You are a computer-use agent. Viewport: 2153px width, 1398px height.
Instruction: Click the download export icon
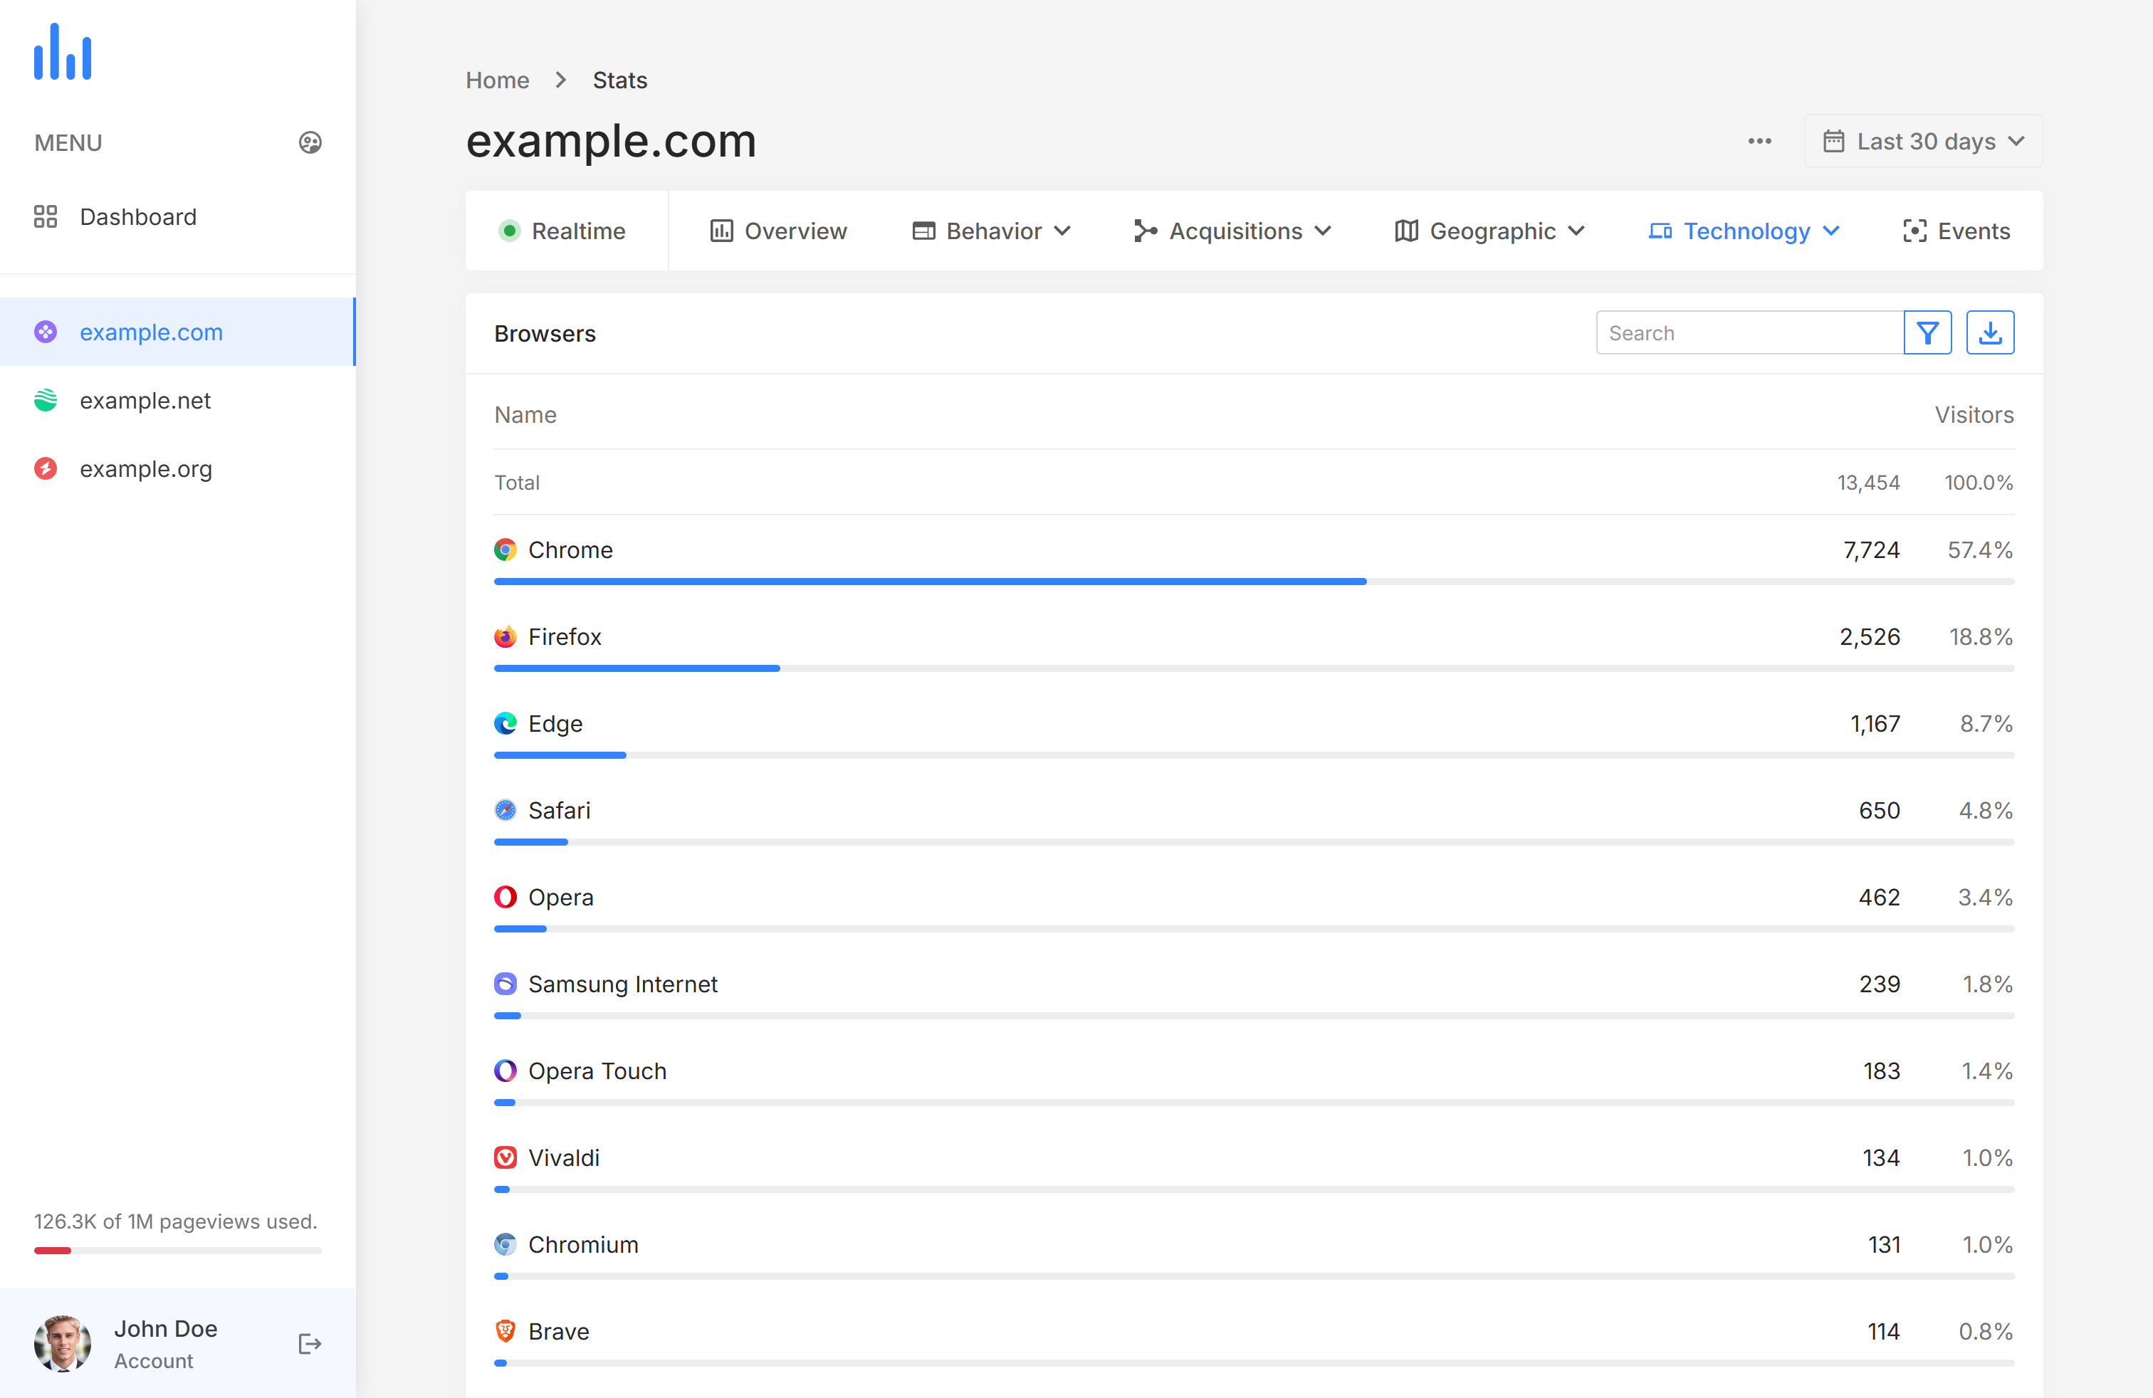tap(1989, 332)
